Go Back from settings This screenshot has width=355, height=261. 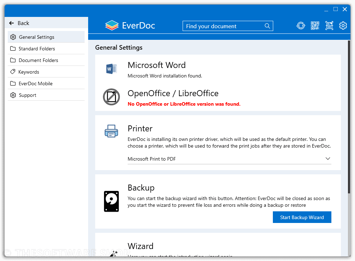[46, 23]
